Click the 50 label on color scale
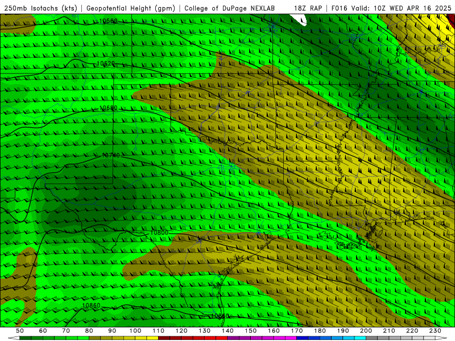Screen dimensions: 455x341 coord(19,331)
